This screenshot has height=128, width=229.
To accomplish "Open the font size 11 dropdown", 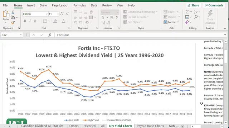I will point(58,14).
